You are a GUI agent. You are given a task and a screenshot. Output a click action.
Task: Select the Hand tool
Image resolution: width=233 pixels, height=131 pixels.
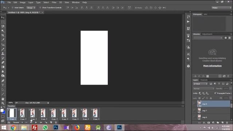coord(3,99)
